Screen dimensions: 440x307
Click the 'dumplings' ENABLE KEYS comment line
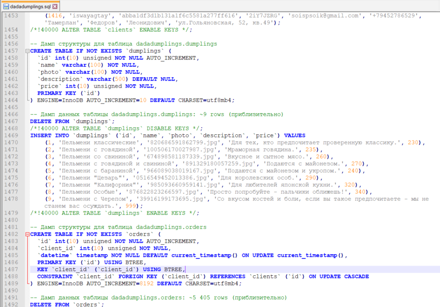pyautogui.click(x=115, y=213)
